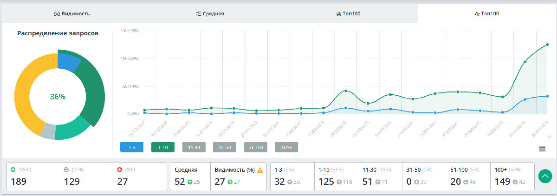The width and height of the screenshot is (557, 196).
Task: Open the Средняя tab
Action: [210, 14]
